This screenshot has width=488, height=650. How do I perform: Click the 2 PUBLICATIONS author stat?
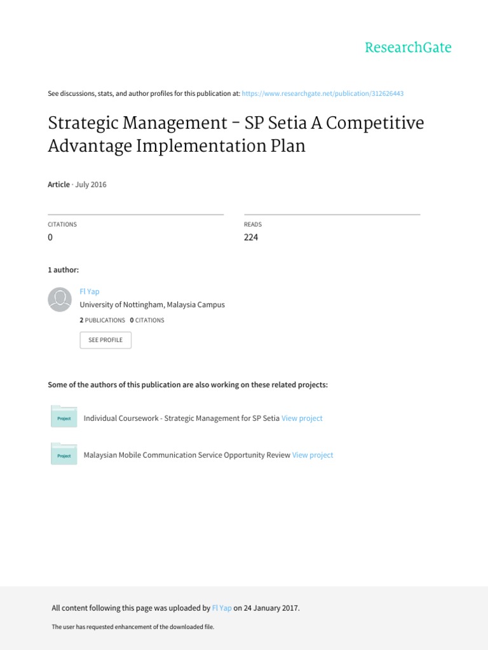point(102,321)
